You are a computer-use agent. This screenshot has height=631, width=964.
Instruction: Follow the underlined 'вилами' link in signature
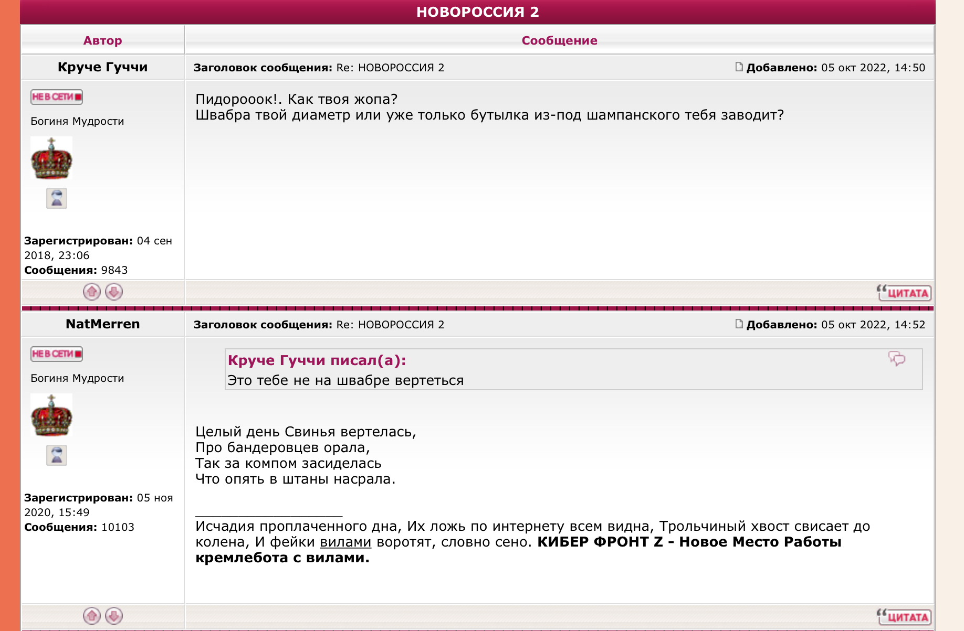tap(345, 542)
